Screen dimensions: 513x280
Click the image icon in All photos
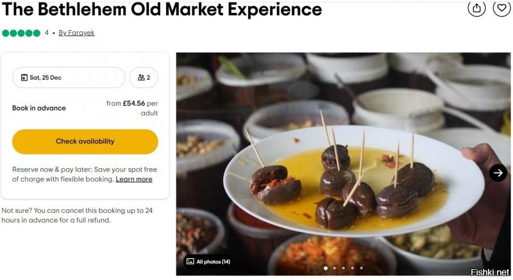[x=190, y=261]
